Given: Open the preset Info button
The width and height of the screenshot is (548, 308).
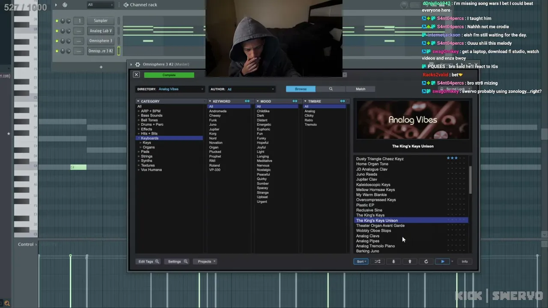Looking at the screenshot, I should point(465,261).
